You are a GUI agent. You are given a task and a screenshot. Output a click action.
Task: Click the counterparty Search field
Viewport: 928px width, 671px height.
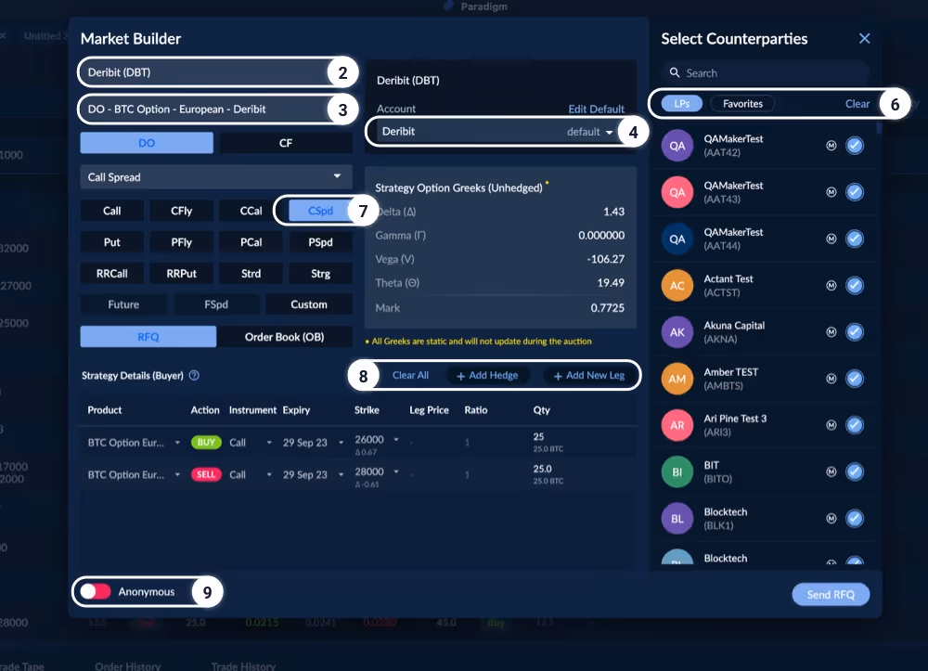[x=766, y=72]
